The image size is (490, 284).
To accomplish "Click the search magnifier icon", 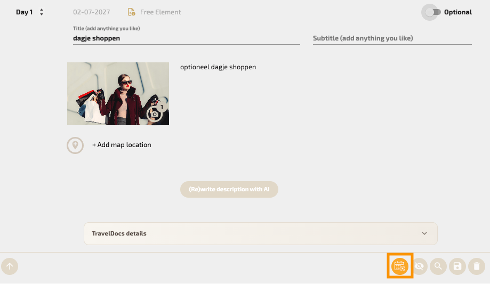I will click(438, 266).
